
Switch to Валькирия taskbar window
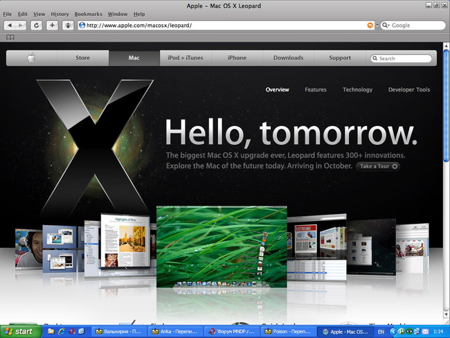pyautogui.click(x=119, y=332)
